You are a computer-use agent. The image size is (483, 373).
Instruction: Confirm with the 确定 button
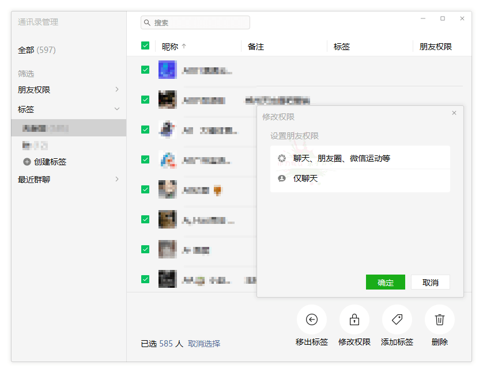click(x=385, y=282)
